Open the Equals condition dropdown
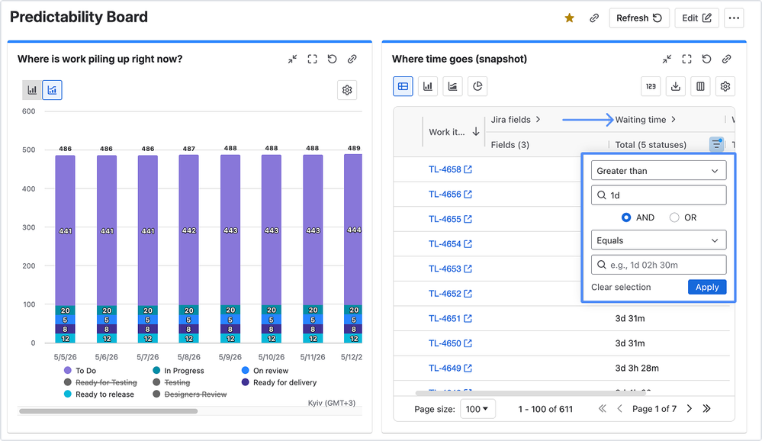Image resolution: width=762 pixels, height=441 pixels. (658, 240)
